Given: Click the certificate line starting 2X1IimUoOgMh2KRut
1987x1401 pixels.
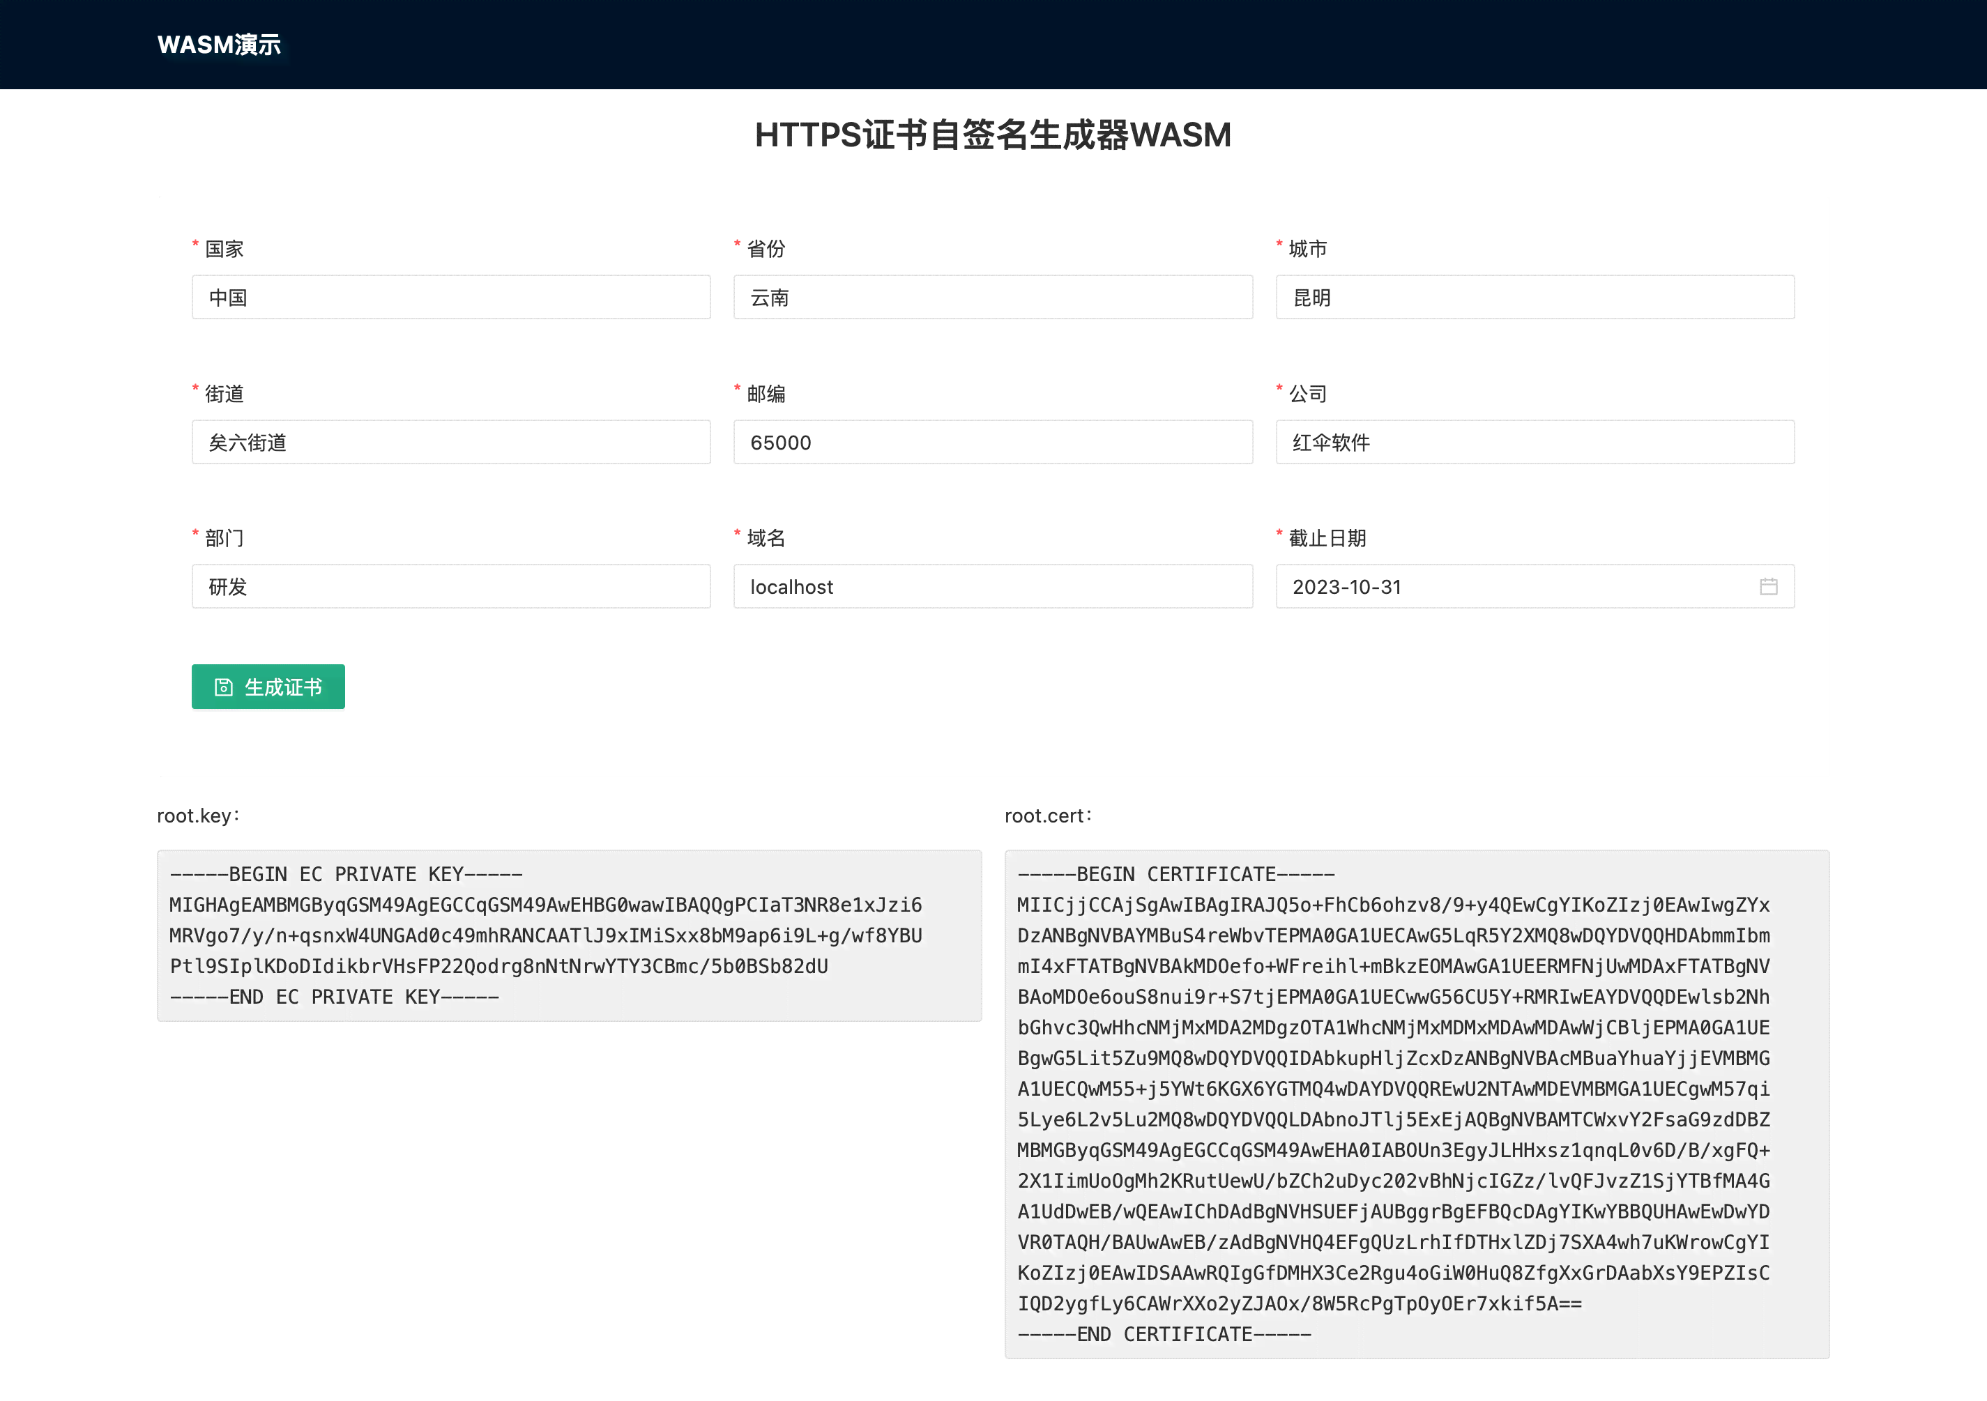Looking at the screenshot, I should [1393, 1181].
